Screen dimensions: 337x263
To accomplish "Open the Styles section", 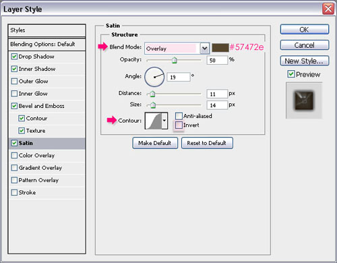I will 47,30.
